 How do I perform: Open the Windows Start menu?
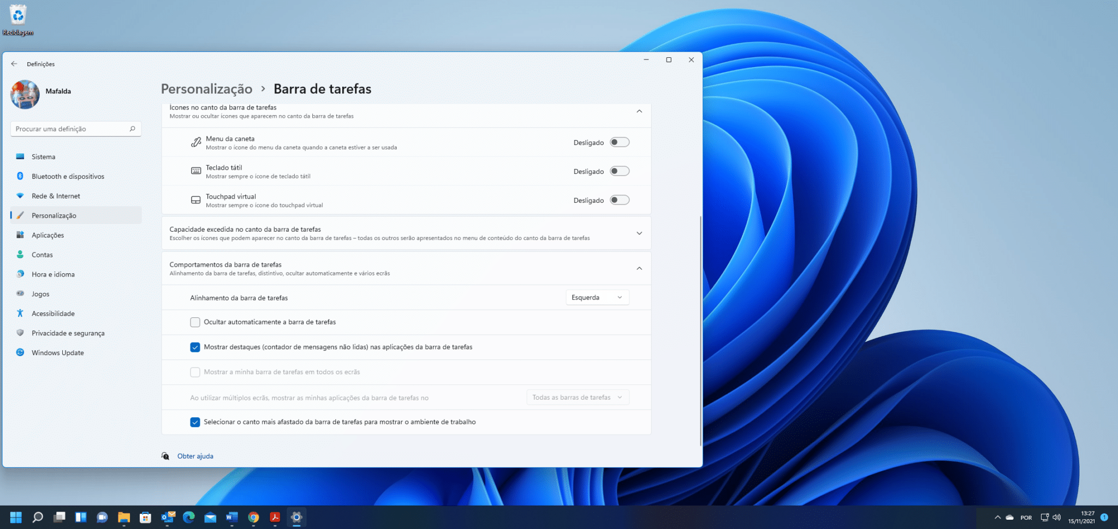coord(16,517)
